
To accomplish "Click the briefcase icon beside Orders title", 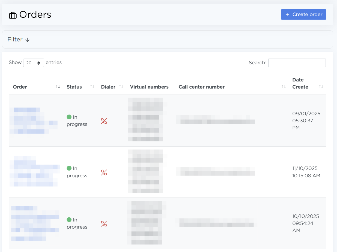I will [x=13, y=15].
